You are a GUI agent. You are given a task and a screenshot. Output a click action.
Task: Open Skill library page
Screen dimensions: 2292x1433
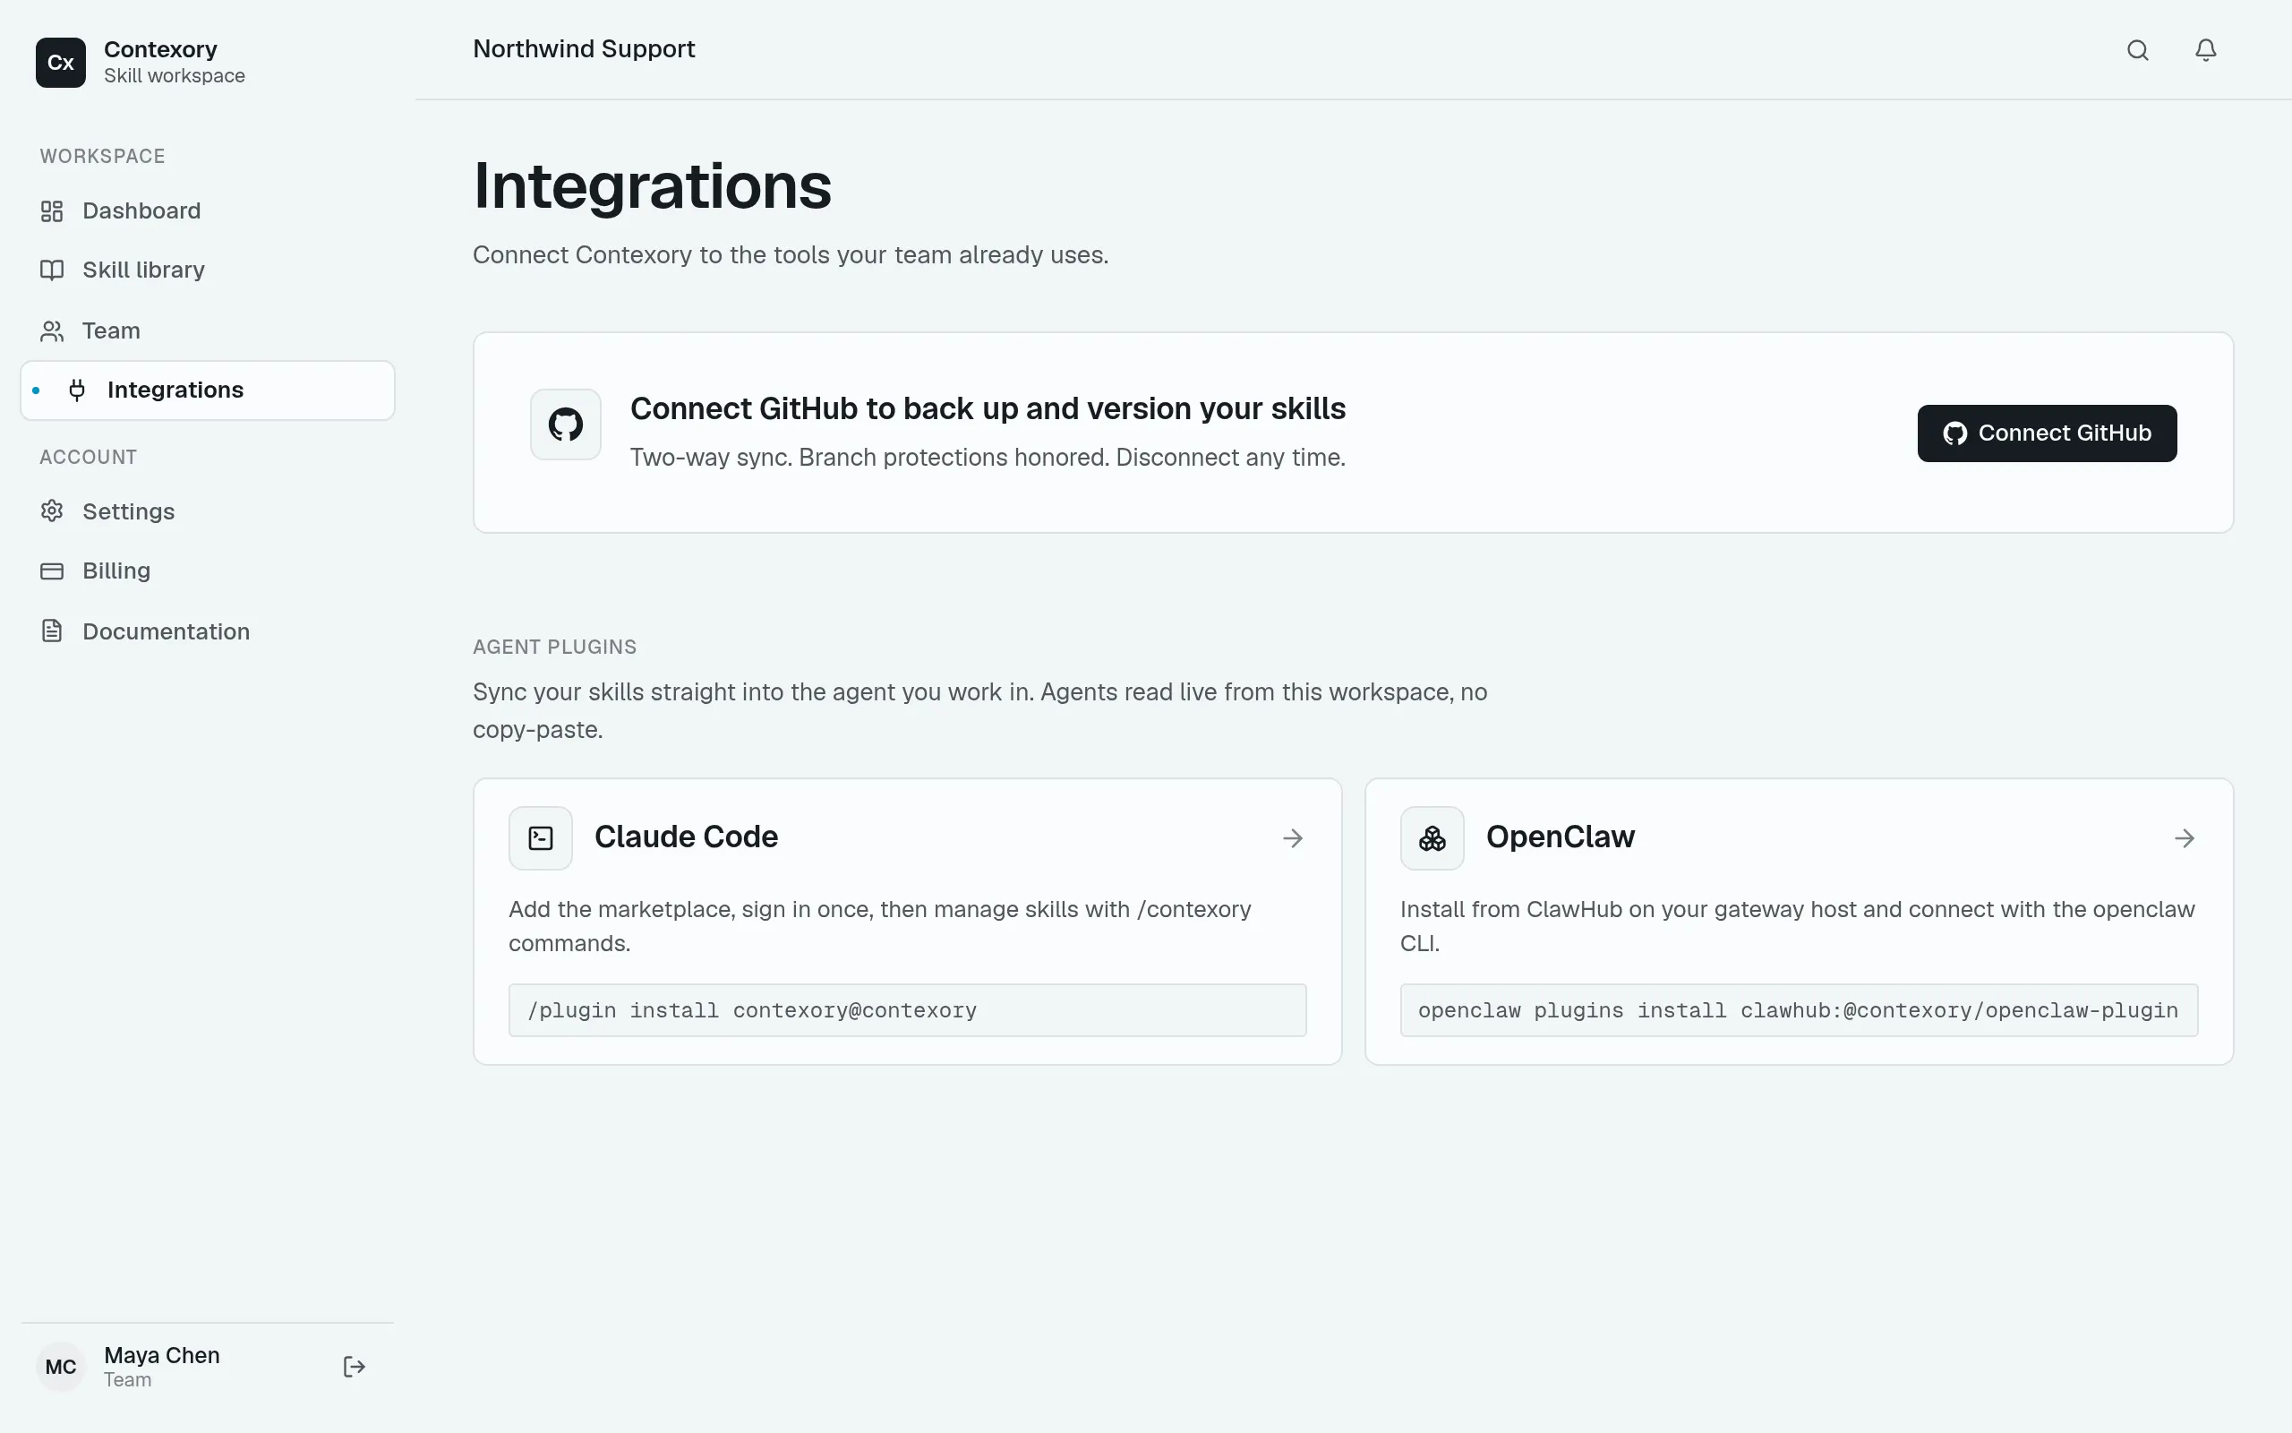208,270
